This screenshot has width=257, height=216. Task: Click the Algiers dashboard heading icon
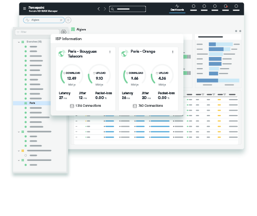coord(73,29)
